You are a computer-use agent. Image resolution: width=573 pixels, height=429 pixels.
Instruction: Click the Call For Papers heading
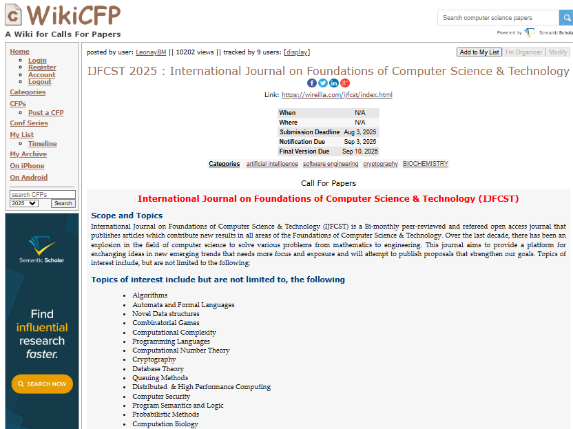pyautogui.click(x=328, y=183)
